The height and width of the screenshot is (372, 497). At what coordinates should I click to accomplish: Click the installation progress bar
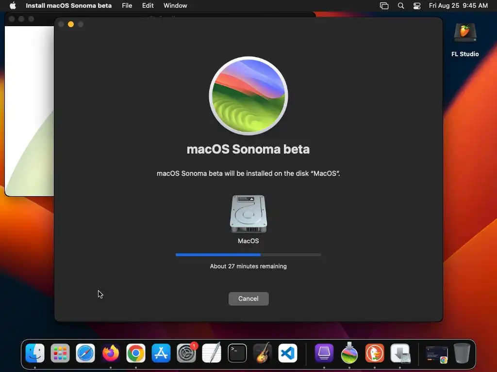coord(248,255)
